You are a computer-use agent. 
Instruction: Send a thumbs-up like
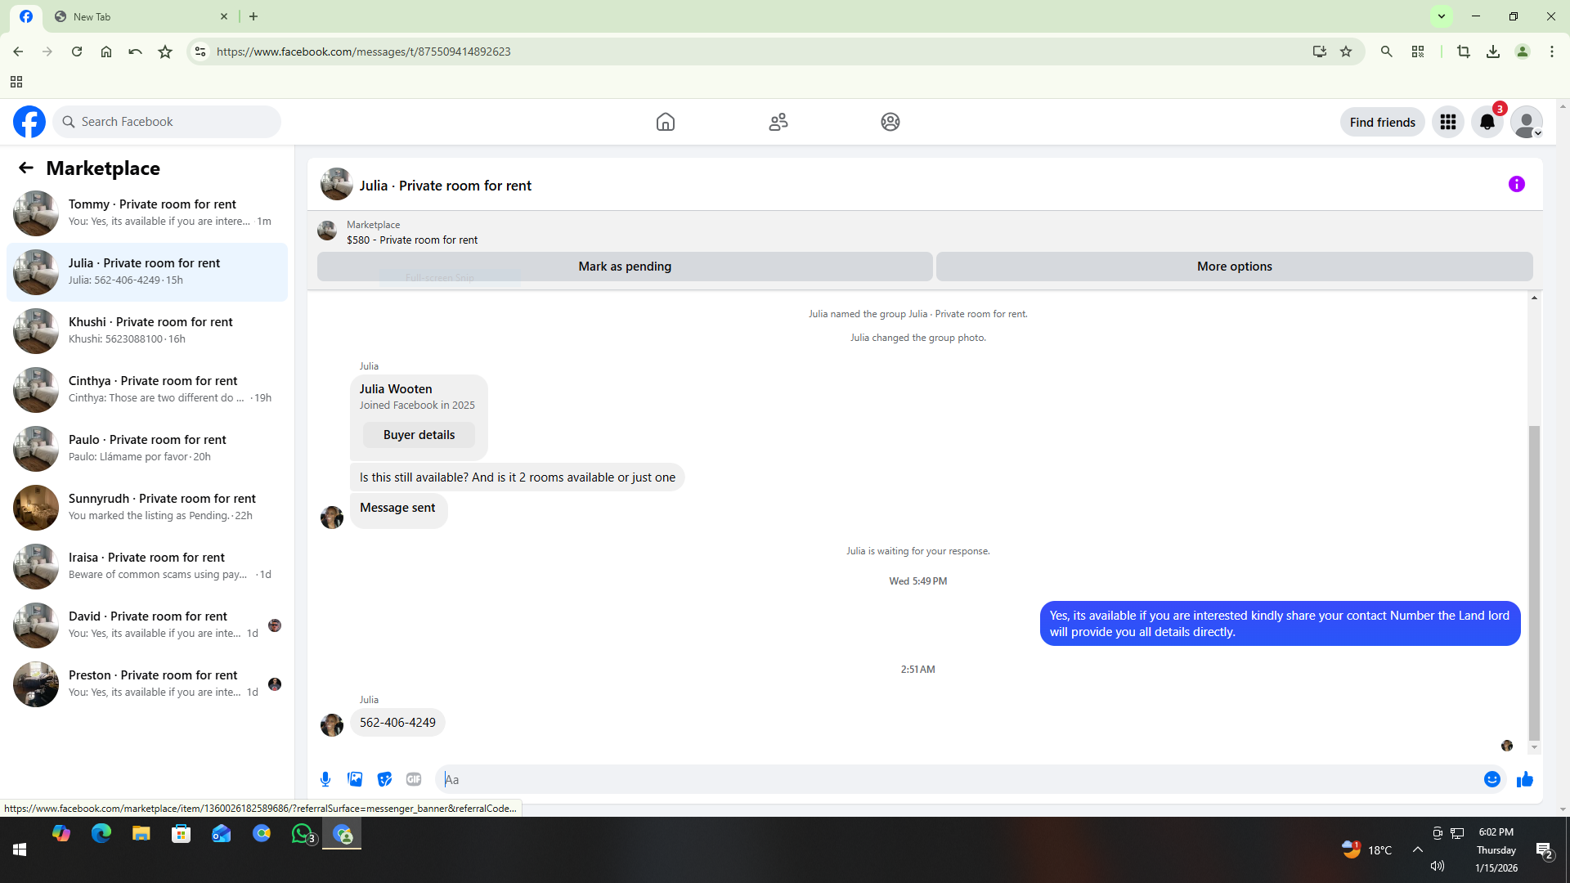[x=1524, y=779]
